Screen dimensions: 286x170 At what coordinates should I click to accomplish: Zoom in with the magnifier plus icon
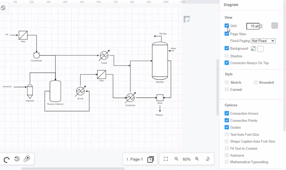197,159
